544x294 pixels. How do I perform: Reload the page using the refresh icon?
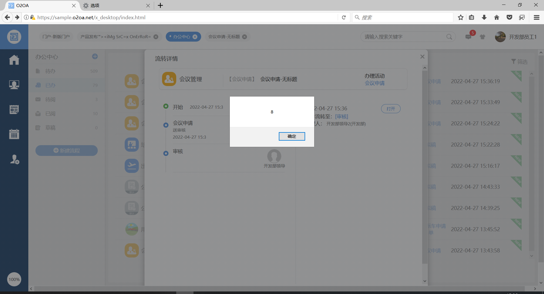[344, 17]
